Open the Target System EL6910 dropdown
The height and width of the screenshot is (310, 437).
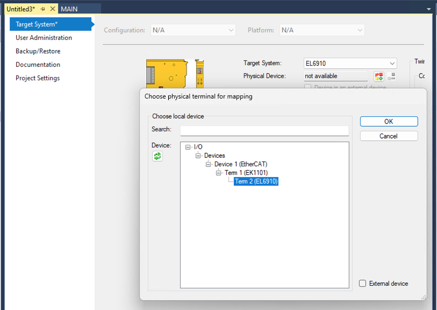coord(350,63)
